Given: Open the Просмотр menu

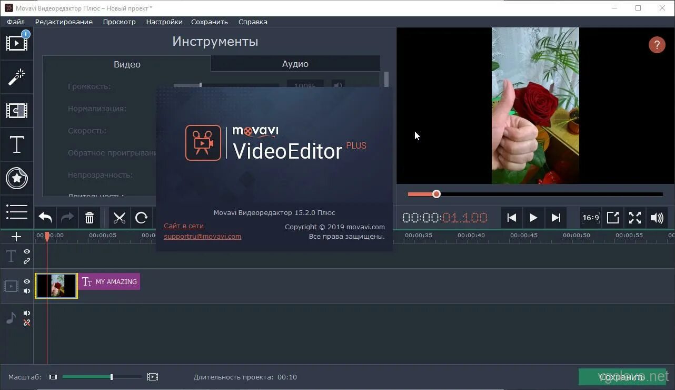Looking at the screenshot, I should click(x=120, y=22).
